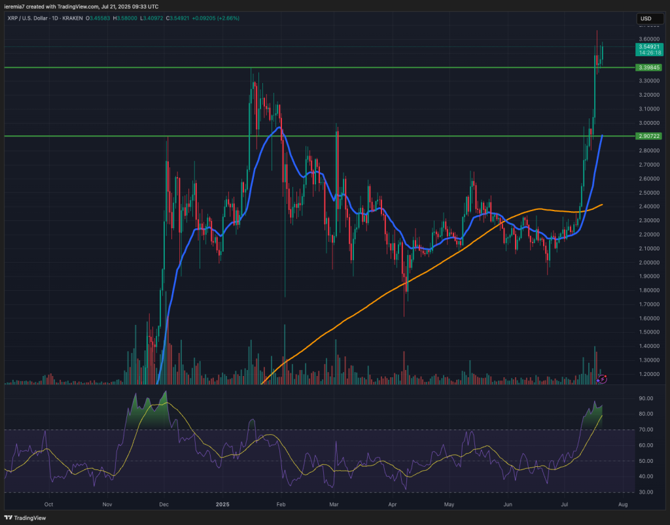Click the purple lightning events icon

[x=602, y=379]
